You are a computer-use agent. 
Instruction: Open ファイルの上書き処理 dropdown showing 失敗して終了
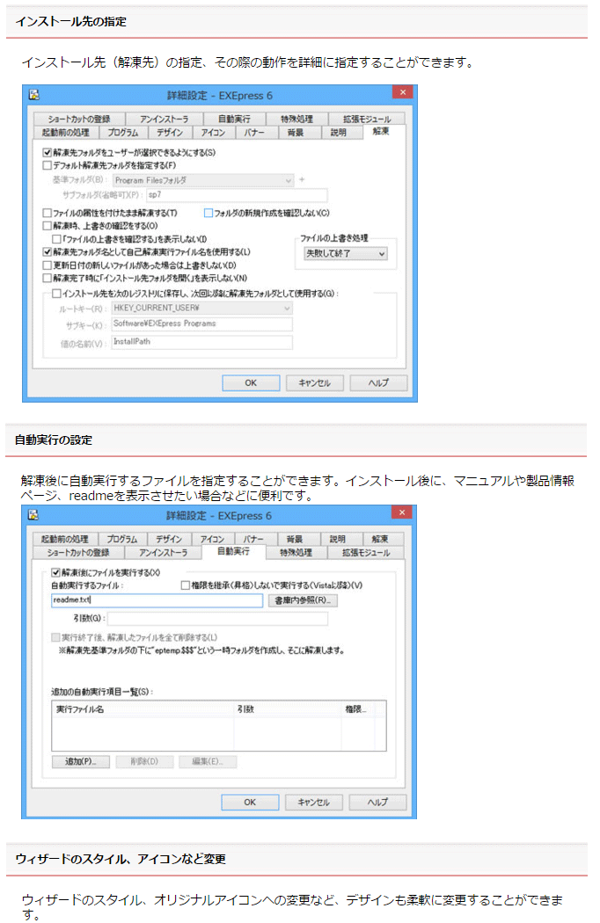[346, 254]
